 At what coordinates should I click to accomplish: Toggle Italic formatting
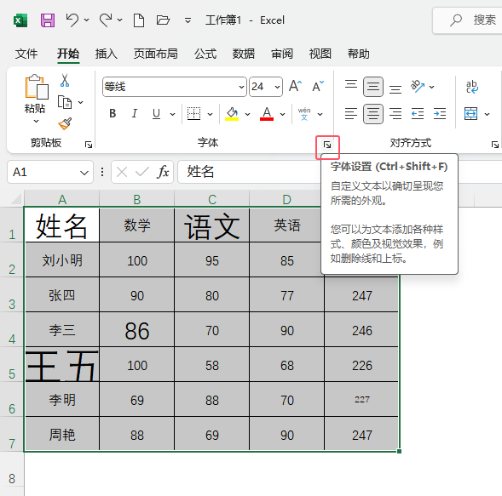pos(135,113)
